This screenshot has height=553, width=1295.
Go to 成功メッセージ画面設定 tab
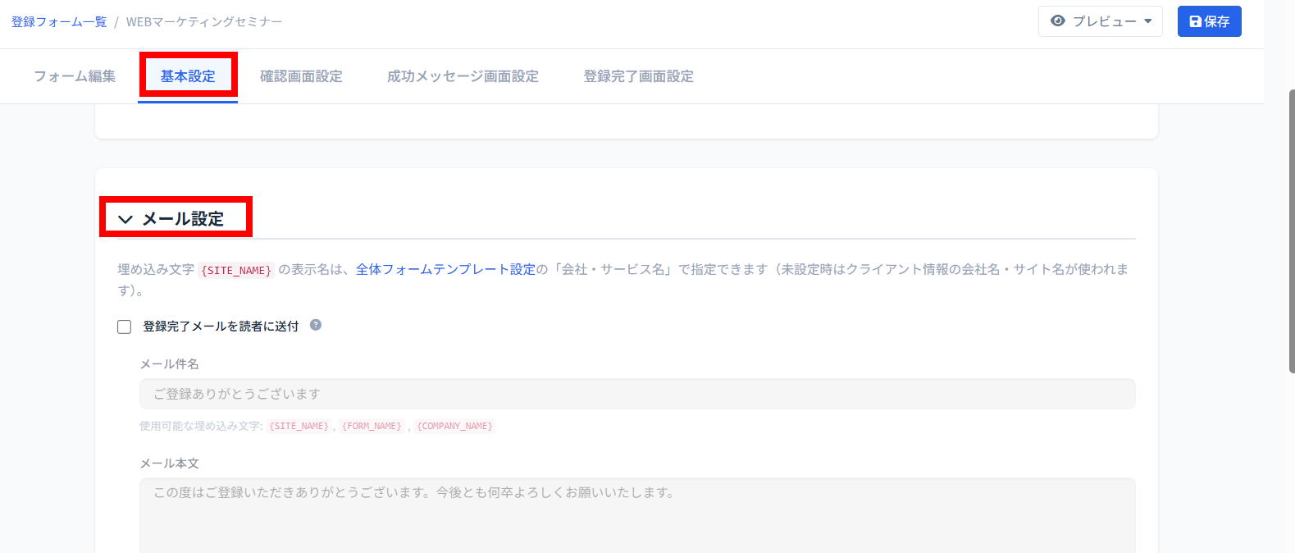463,76
